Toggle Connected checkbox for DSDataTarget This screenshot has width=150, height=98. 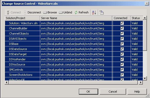[122, 54]
